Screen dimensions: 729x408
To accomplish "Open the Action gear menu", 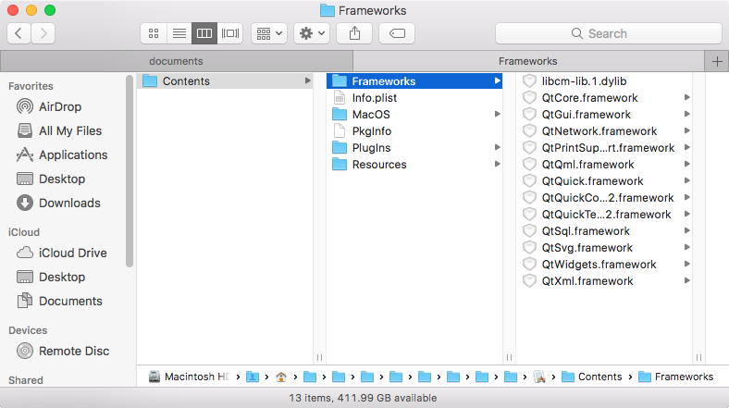I will 312,33.
